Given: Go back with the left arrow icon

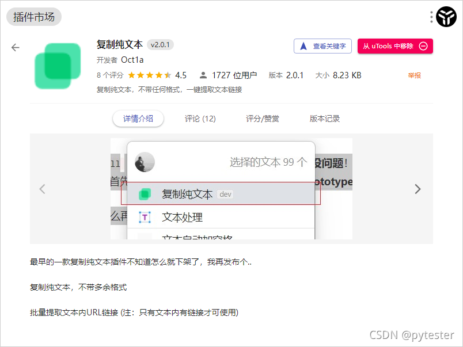Looking at the screenshot, I should [x=16, y=48].
